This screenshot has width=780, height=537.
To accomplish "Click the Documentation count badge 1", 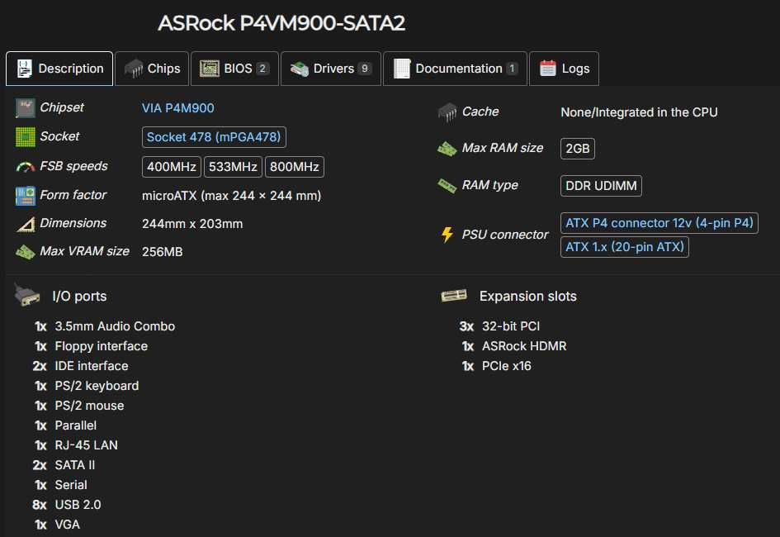I will pos(512,69).
